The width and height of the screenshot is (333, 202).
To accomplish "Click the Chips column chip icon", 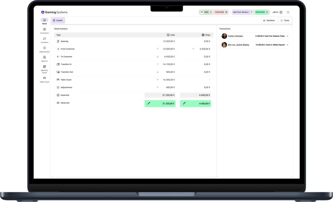I will coord(203,35).
